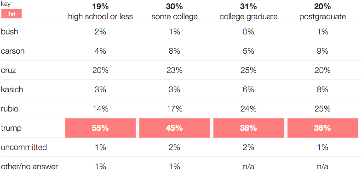Select the 'postgraduate' column header
The height and width of the screenshot is (178, 362).
(x=322, y=17)
